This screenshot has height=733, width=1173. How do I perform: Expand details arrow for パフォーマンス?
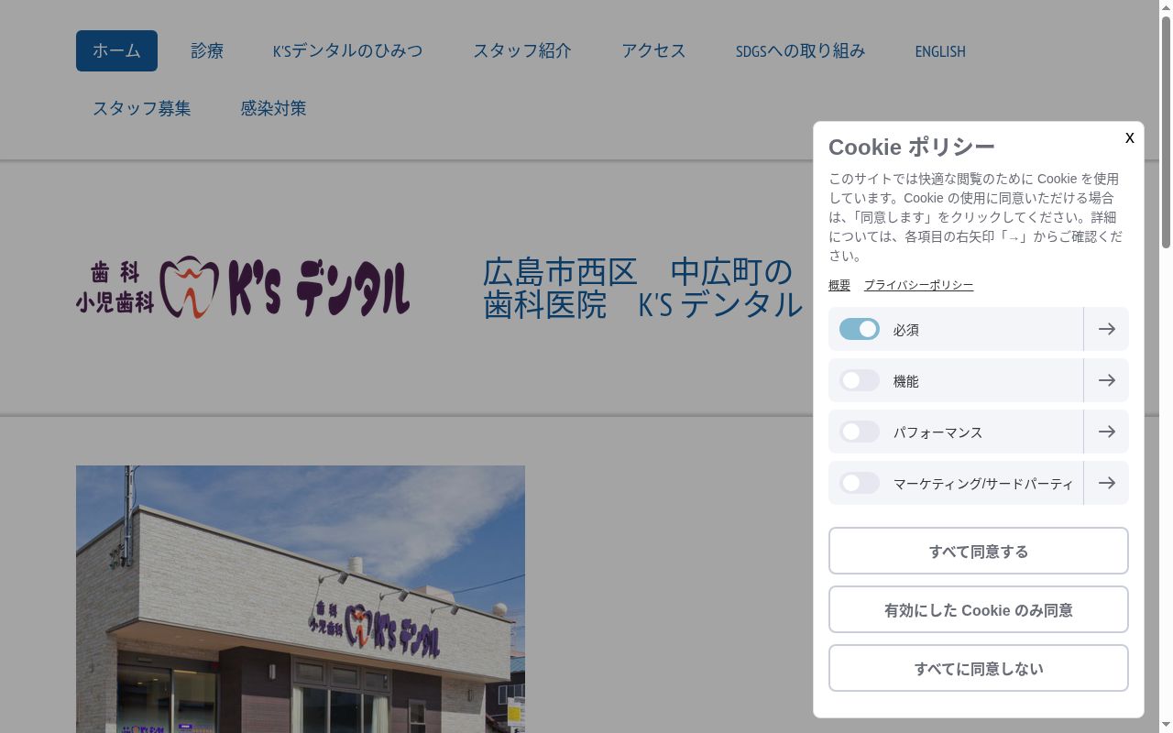coord(1106,432)
